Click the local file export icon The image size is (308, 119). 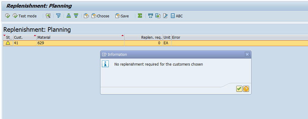[158, 16]
